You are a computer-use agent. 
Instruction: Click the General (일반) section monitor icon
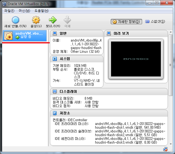pos(55,33)
